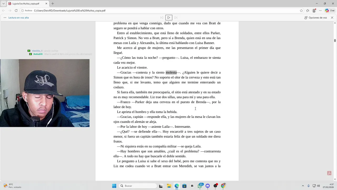Open a new browser tab
The height and width of the screenshot is (190, 337).
point(53,4)
